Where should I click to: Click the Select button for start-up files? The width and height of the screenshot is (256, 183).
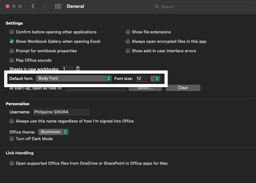coord(145,88)
